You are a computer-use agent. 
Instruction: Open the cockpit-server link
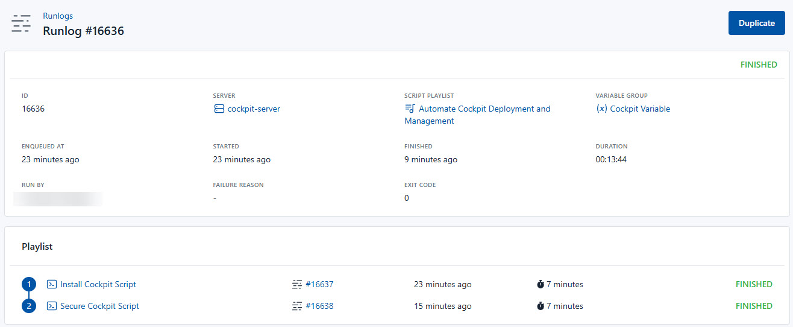tap(254, 109)
